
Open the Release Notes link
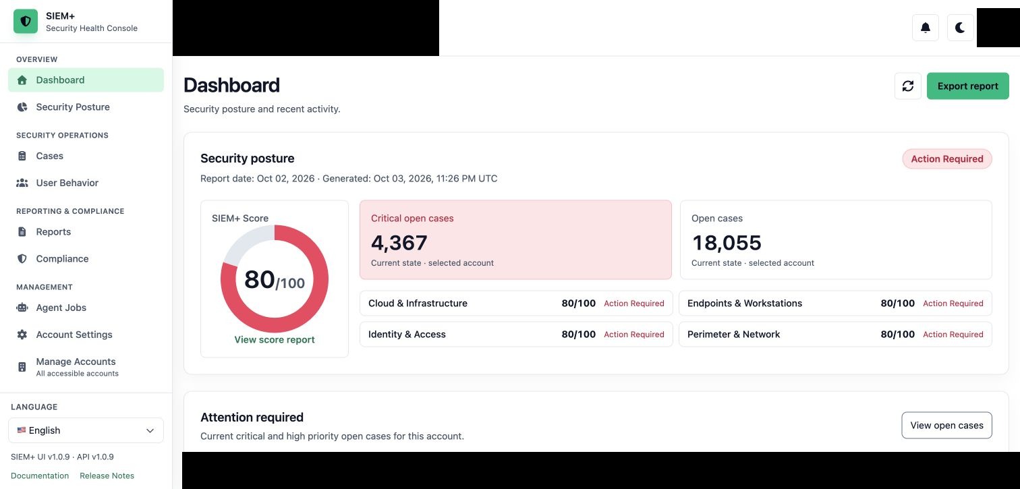point(107,476)
